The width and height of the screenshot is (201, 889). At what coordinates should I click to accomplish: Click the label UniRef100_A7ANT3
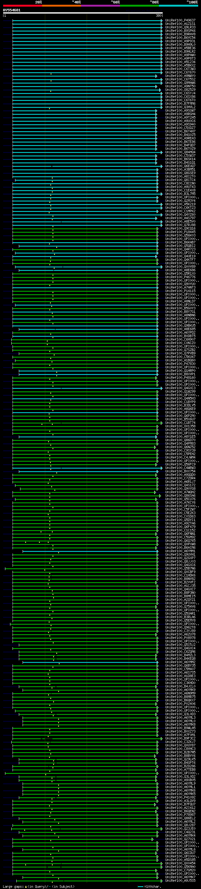[x=180, y=288]
